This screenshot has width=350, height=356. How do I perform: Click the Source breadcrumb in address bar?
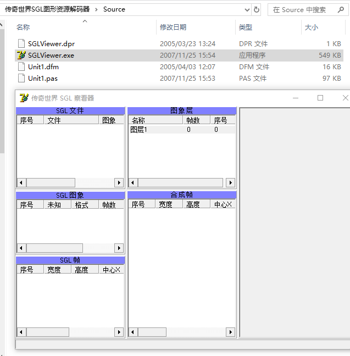[114, 9]
